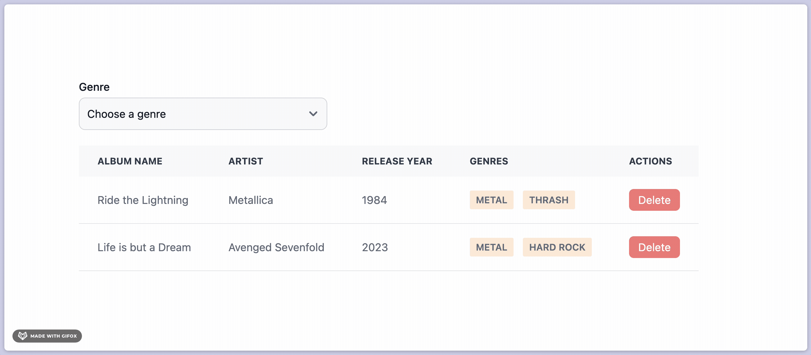
Task: Click the METAL tag on Metallica row
Action: (491, 200)
